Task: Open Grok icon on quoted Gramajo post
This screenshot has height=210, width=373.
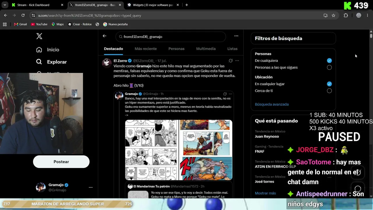Action: tap(225, 94)
